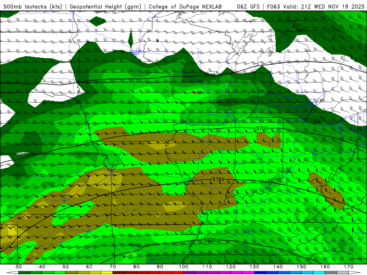Image resolution: width=367 pixels, height=275 pixels.
Task: Click the 'Valid: 21Z WED NOV 19 2025' text
Action: click(x=324, y=6)
